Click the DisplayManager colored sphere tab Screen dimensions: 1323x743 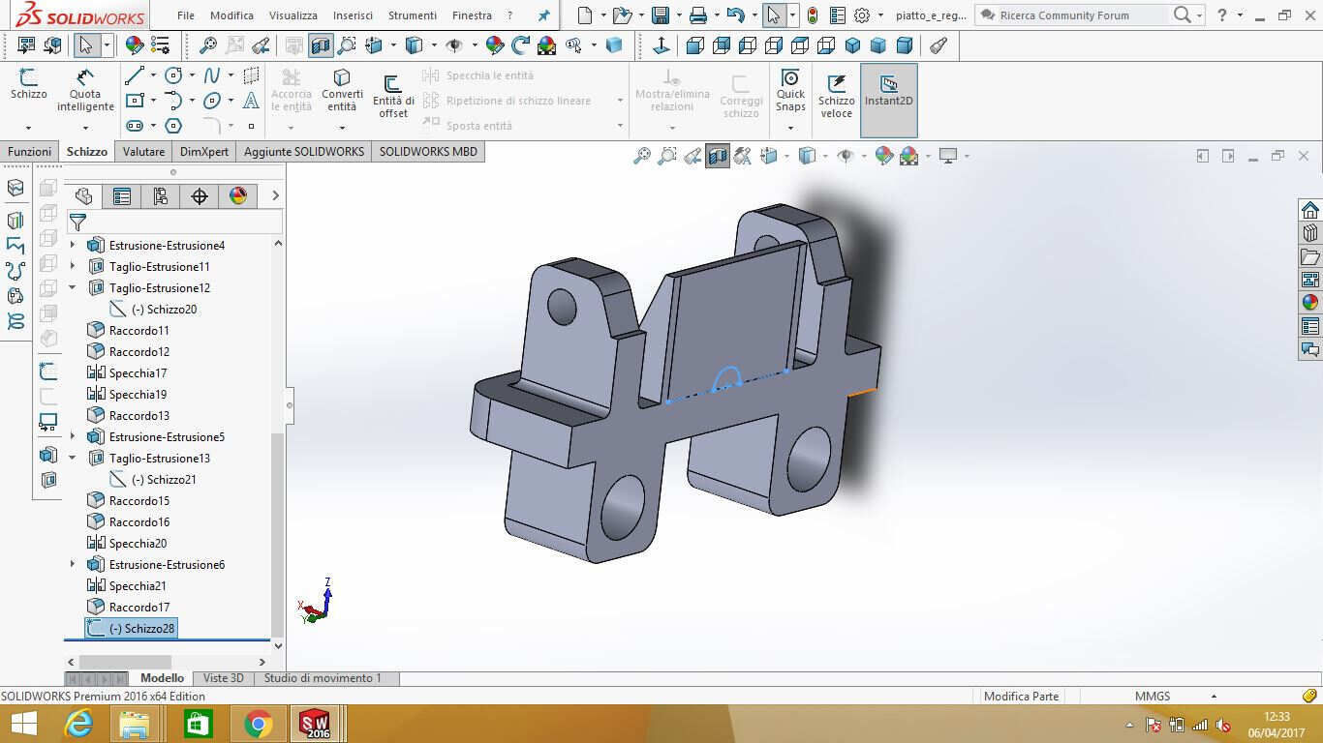238,196
